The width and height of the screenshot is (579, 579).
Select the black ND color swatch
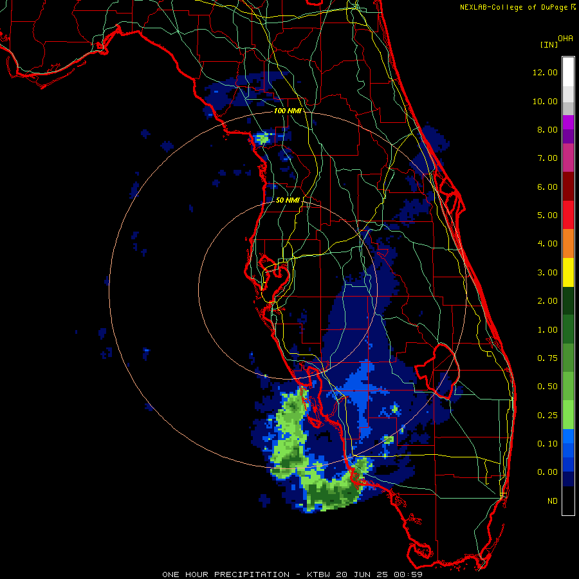(568, 501)
